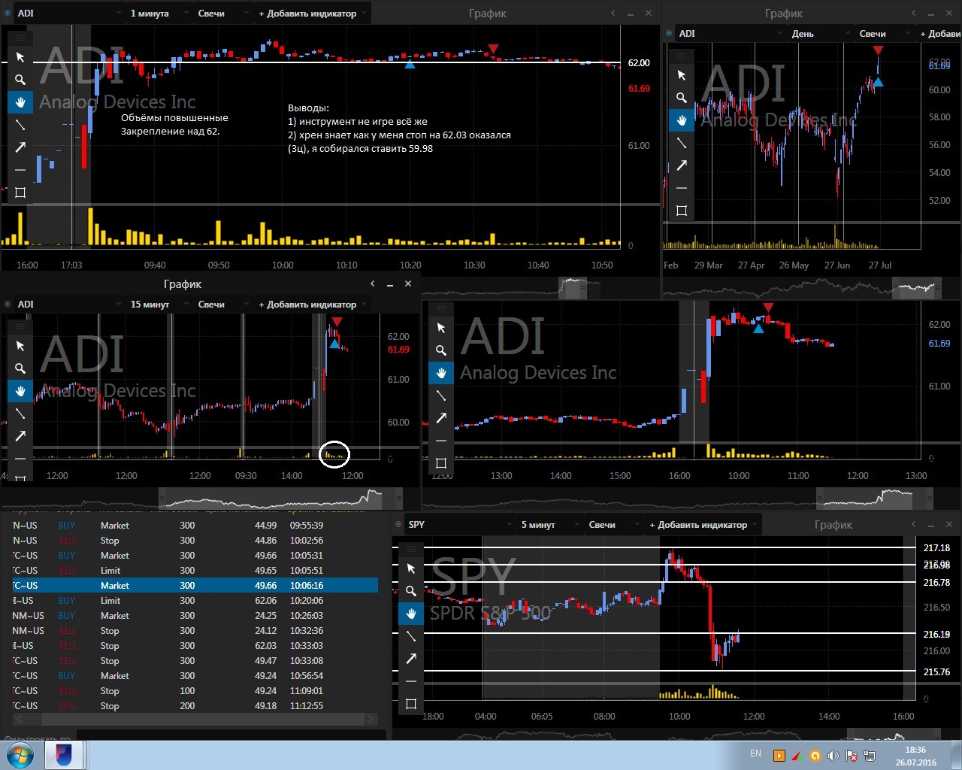Open the 'День' timeframe dropdown
Image resolution: width=962 pixels, height=770 pixels.
point(818,33)
